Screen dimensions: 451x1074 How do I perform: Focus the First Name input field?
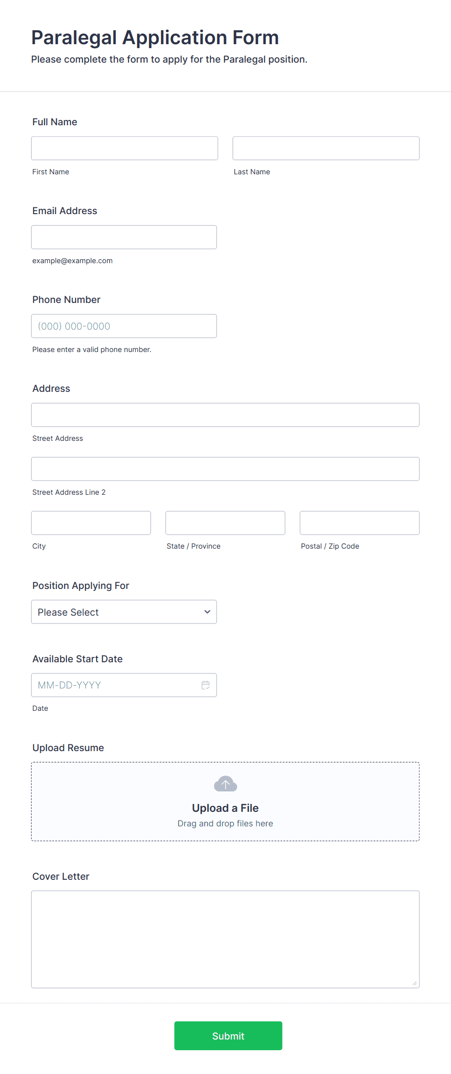pyautogui.click(x=125, y=148)
